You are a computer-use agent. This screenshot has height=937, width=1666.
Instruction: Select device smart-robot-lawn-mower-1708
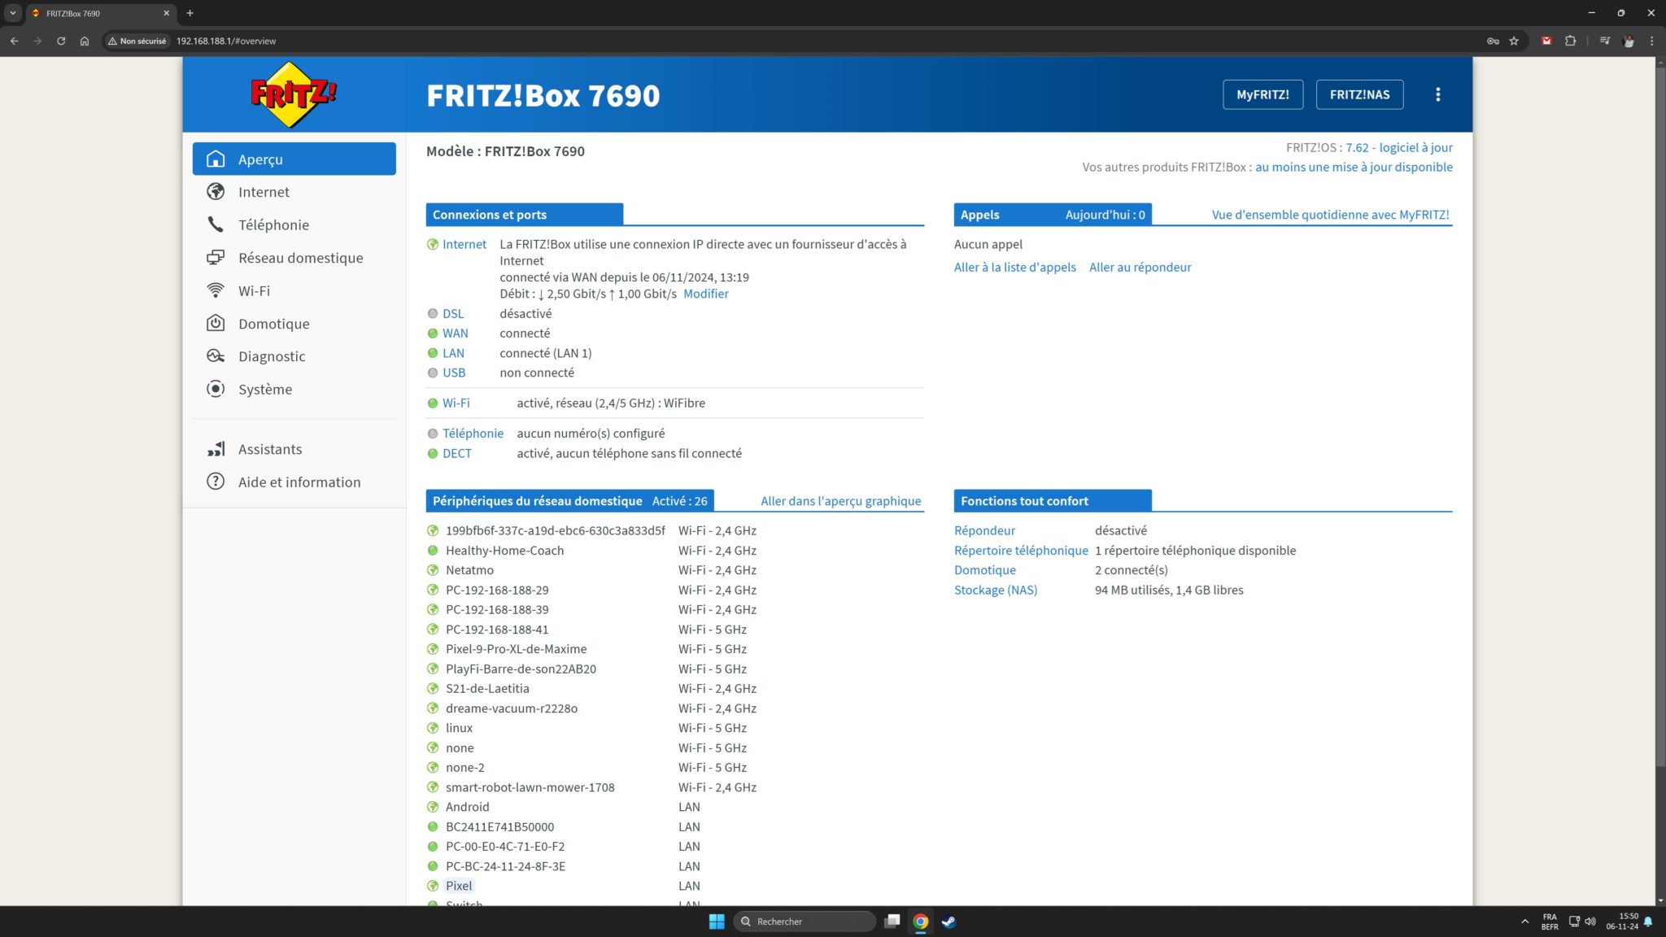click(x=530, y=787)
